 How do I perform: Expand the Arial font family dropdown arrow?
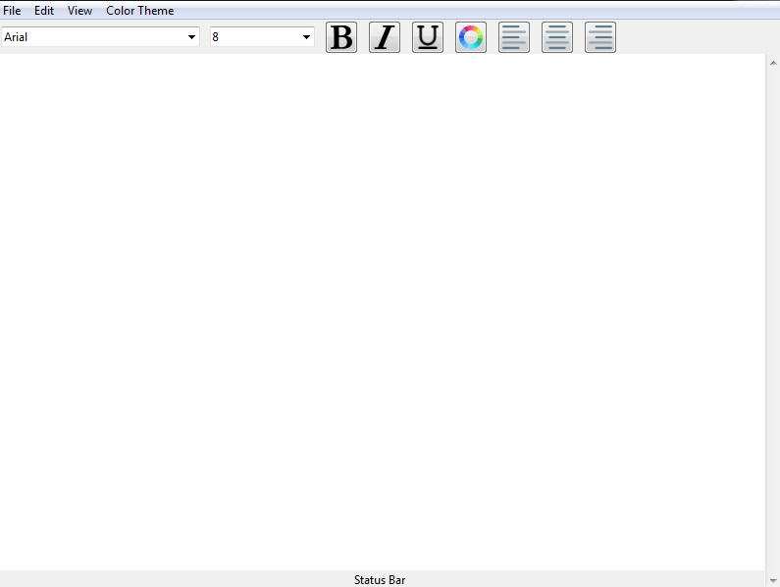coord(191,37)
